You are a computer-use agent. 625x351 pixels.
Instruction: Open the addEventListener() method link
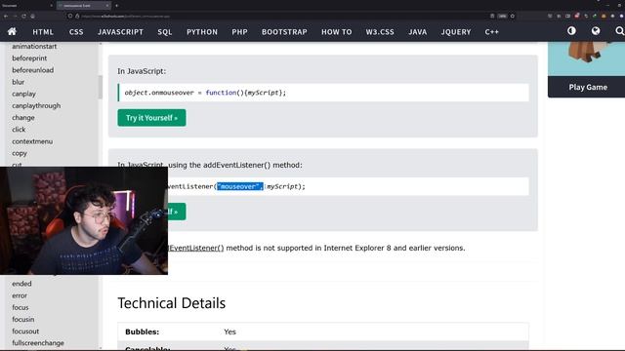click(196, 248)
